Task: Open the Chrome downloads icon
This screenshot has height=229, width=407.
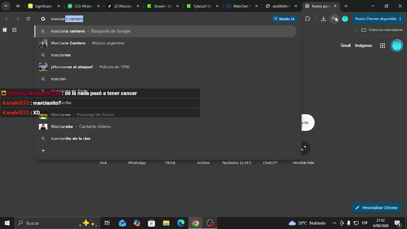Action: point(323,19)
